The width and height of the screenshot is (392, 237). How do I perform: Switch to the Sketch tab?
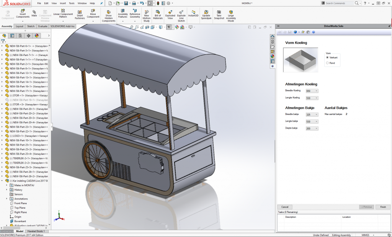(x=31, y=26)
